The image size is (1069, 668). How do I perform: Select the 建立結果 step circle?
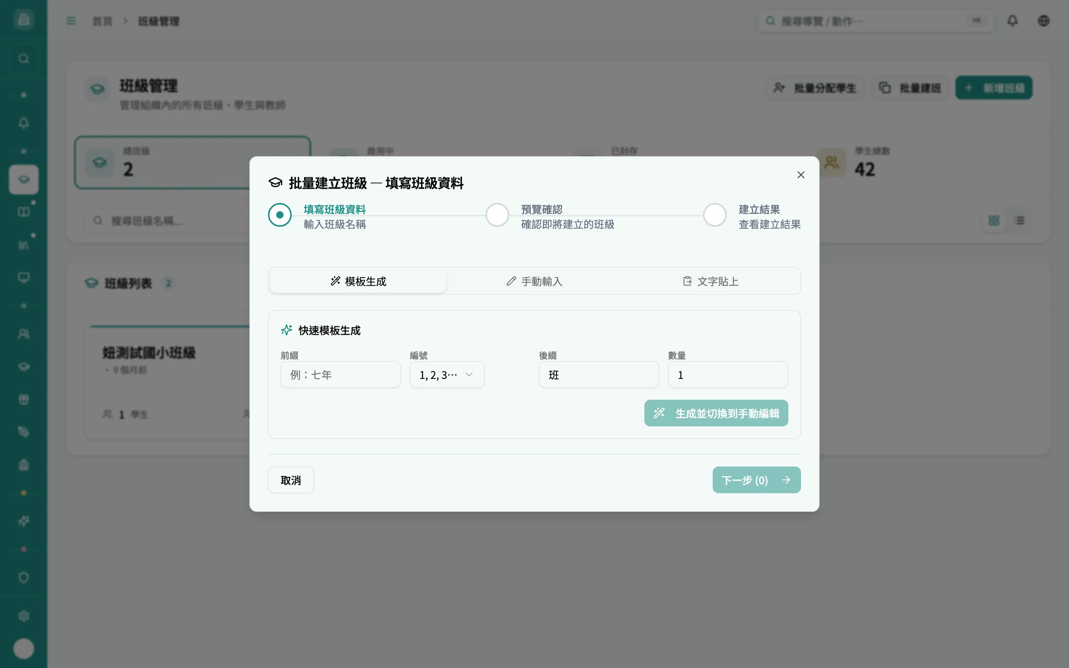[x=714, y=215]
